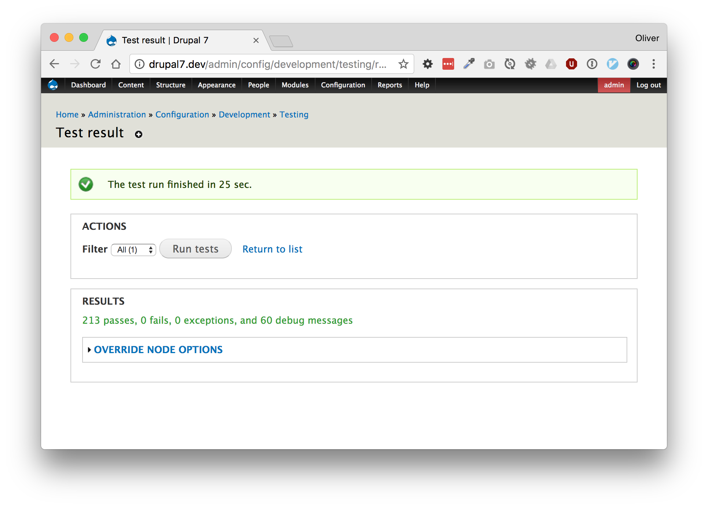Click the red LastPass extension icon
This screenshot has width=708, height=508.
click(x=448, y=64)
